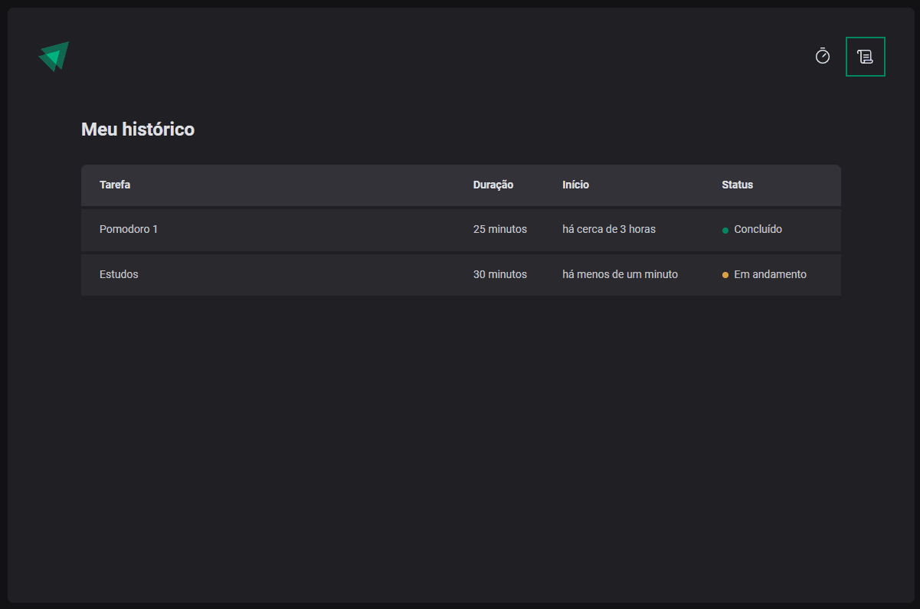Screen dimensions: 920x609
Task: Open the timer page via stopwatch icon
Action: (823, 56)
